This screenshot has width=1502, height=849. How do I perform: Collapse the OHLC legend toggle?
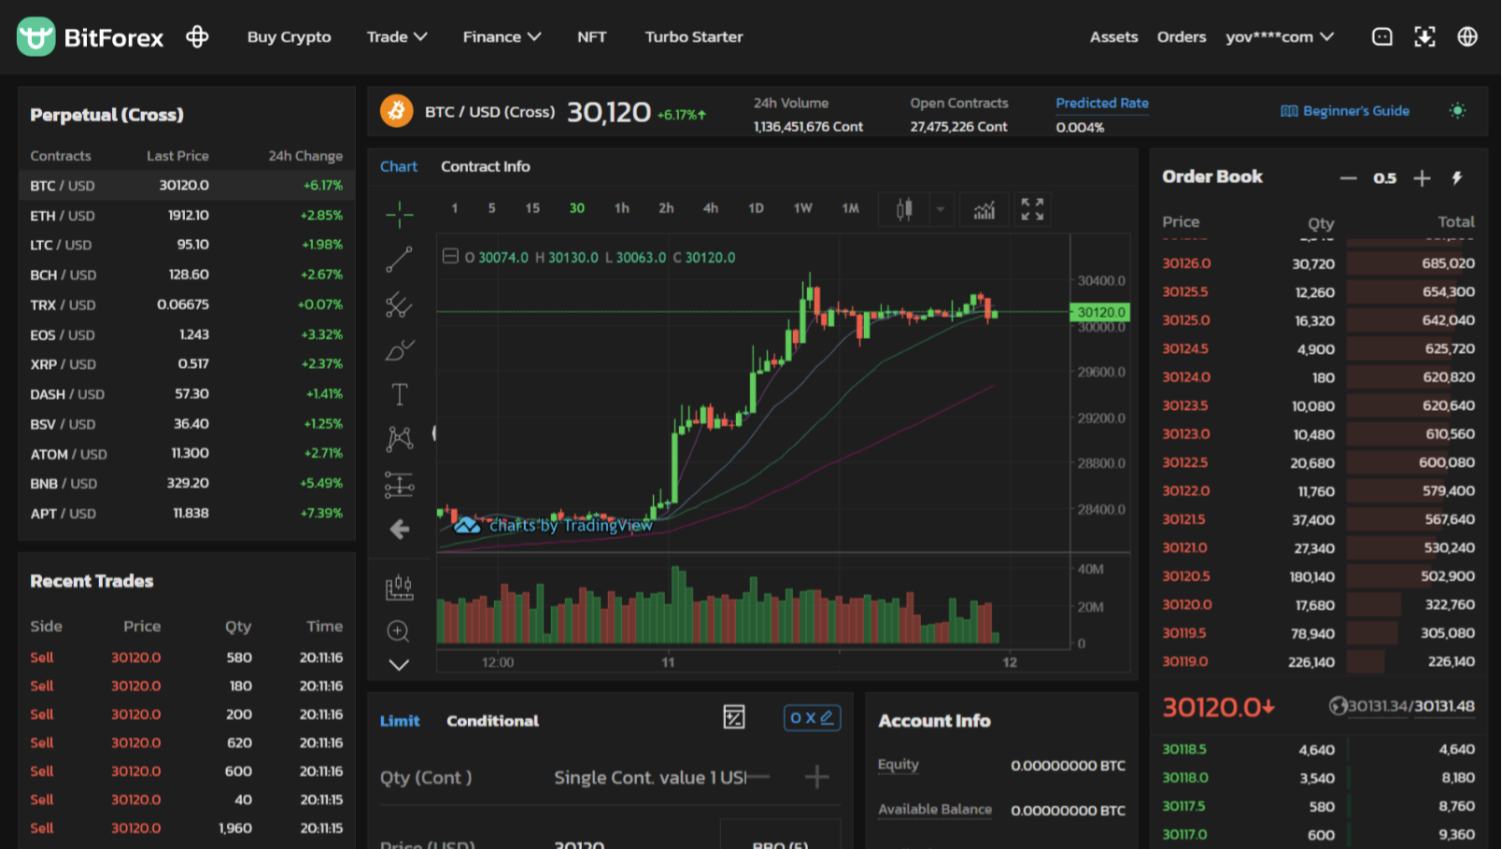coord(450,256)
